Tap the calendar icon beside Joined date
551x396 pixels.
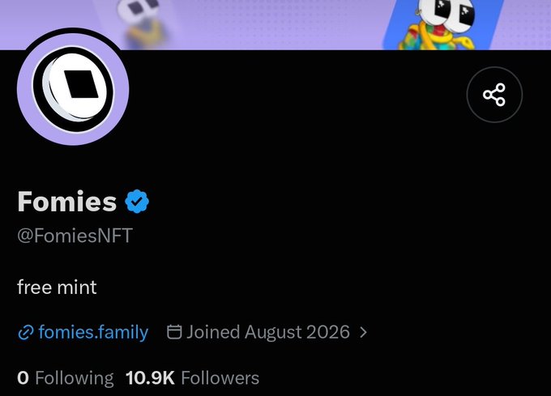click(x=174, y=332)
